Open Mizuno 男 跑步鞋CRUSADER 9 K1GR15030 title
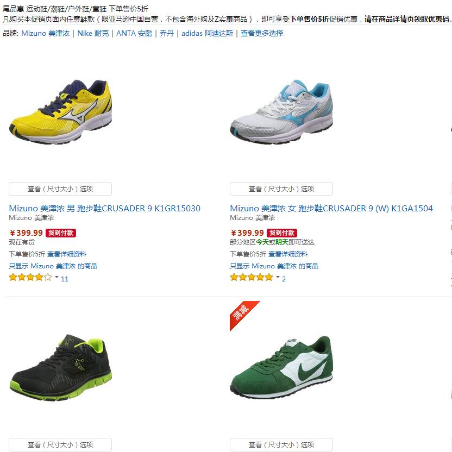Viewport: 452px width, 452px height. pyautogui.click(x=105, y=209)
